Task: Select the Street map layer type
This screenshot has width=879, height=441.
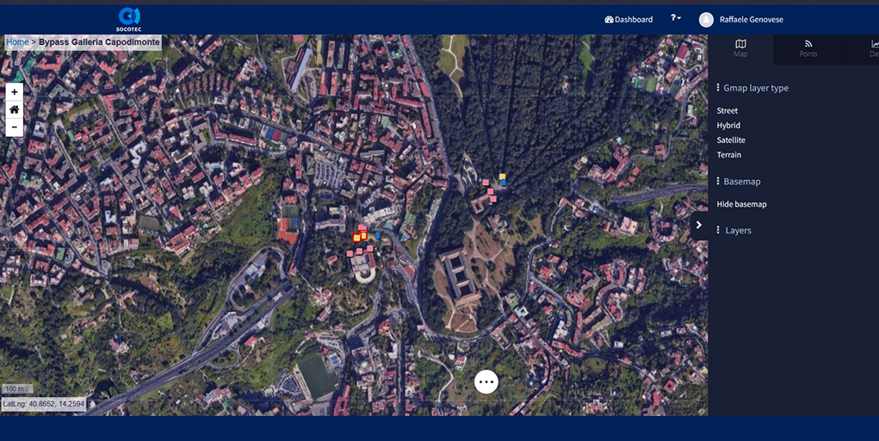Action: click(x=727, y=111)
